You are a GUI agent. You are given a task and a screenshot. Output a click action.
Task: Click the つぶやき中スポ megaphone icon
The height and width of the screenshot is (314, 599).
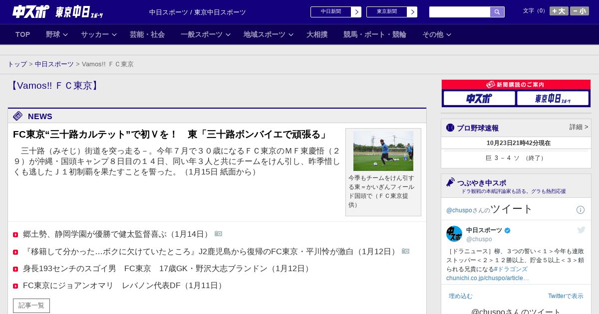450,182
